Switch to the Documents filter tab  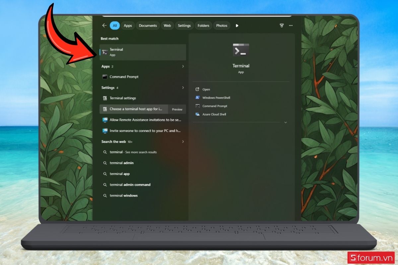pos(148,26)
